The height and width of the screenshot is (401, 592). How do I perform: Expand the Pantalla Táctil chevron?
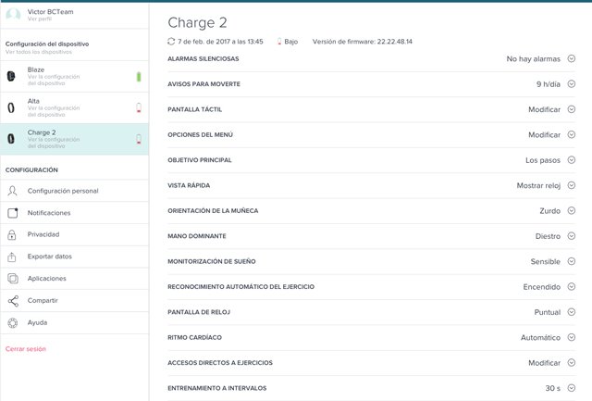[572, 109]
